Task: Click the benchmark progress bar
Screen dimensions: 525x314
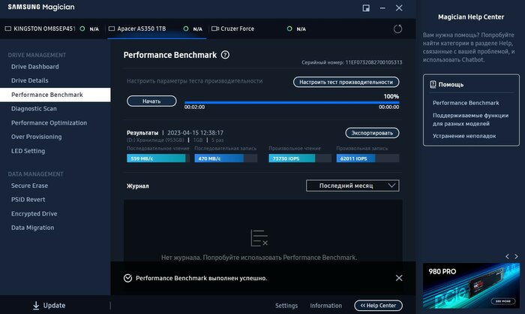Action: (x=292, y=102)
